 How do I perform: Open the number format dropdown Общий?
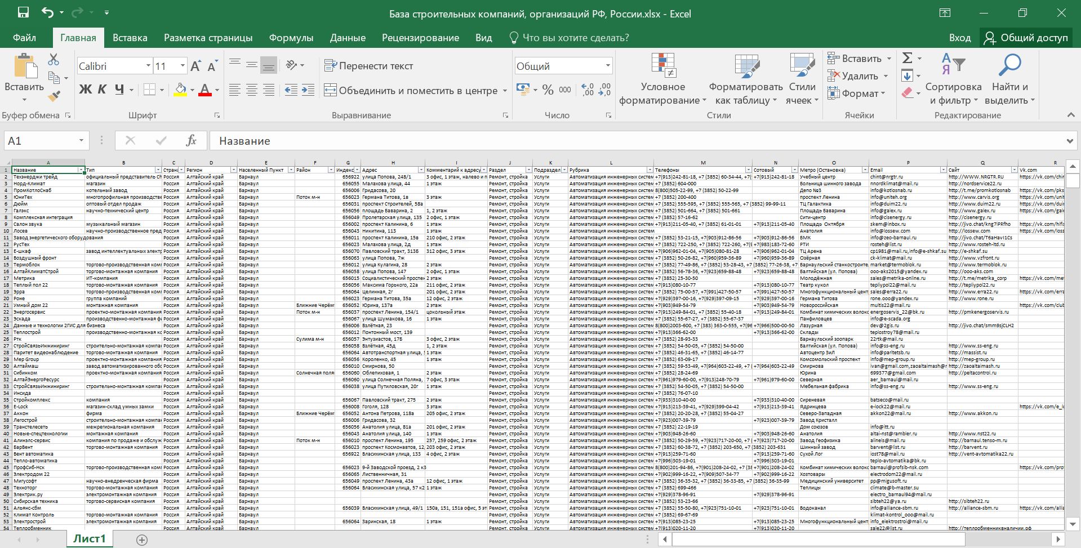coord(608,66)
